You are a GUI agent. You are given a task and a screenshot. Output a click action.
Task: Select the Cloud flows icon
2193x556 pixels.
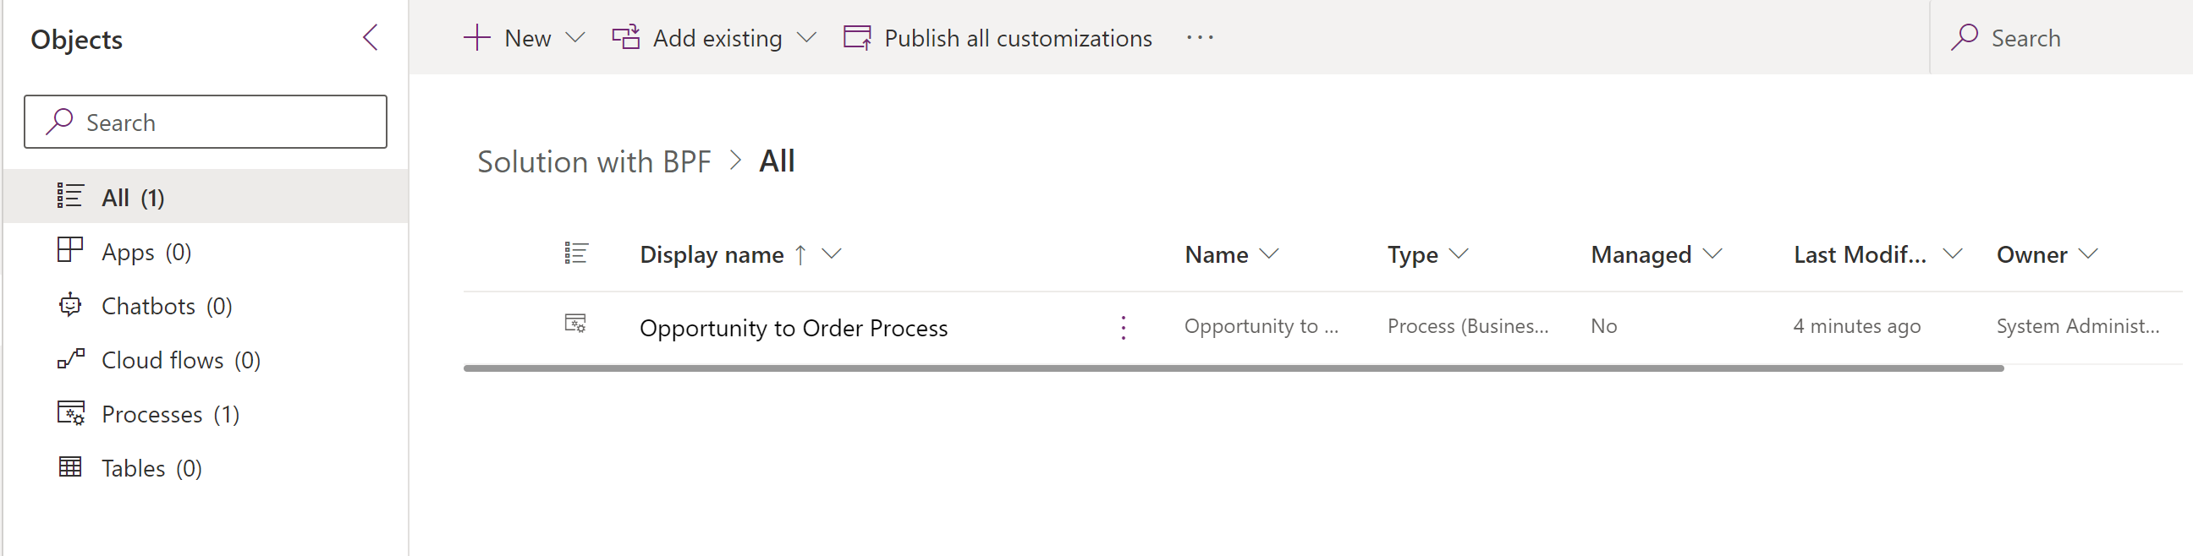pos(70,358)
